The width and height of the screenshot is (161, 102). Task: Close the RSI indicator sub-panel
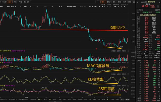[128, 85]
